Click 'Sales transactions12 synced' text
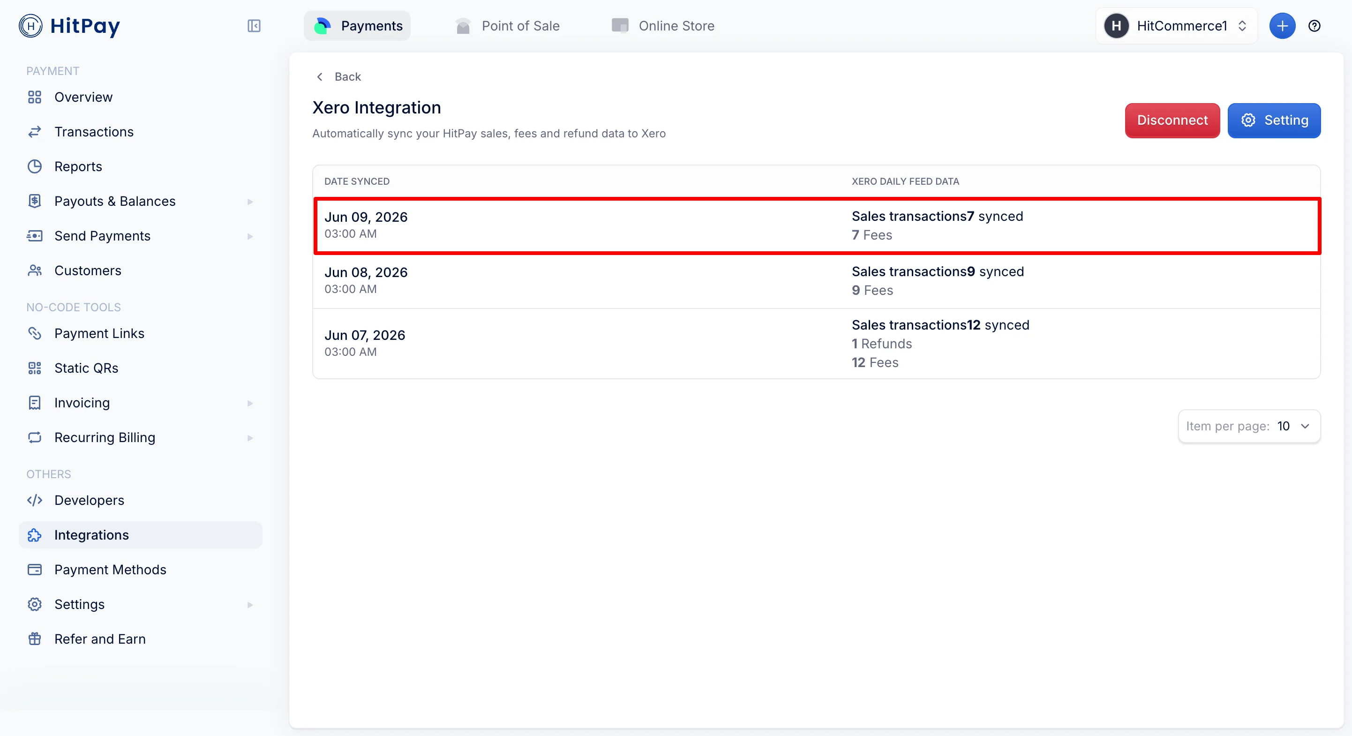This screenshot has width=1352, height=736. [940, 325]
